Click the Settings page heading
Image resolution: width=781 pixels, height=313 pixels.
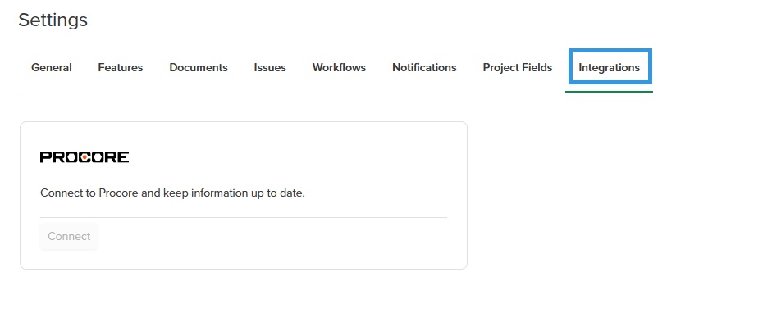tap(53, 20)
